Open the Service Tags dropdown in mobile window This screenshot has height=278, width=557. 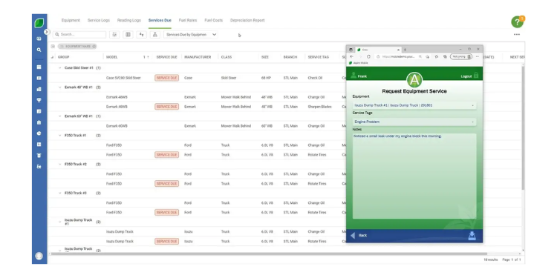[414, 122]
